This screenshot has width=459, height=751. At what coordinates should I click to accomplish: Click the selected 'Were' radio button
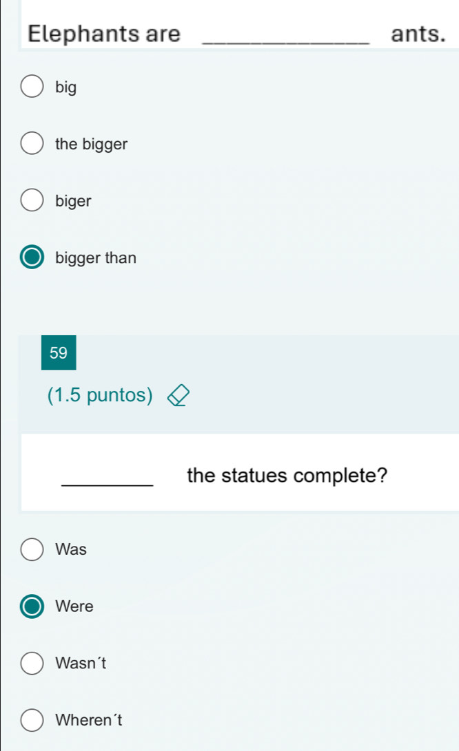32,606
